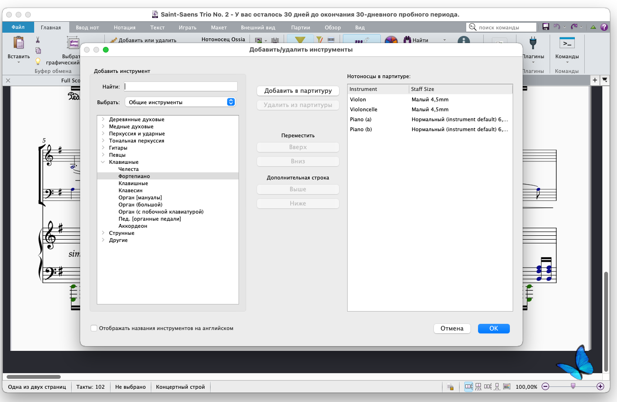Open the Общие инструменты dropdown
Viewport: 617px width, 402px height.
click(x=180, y=102)
